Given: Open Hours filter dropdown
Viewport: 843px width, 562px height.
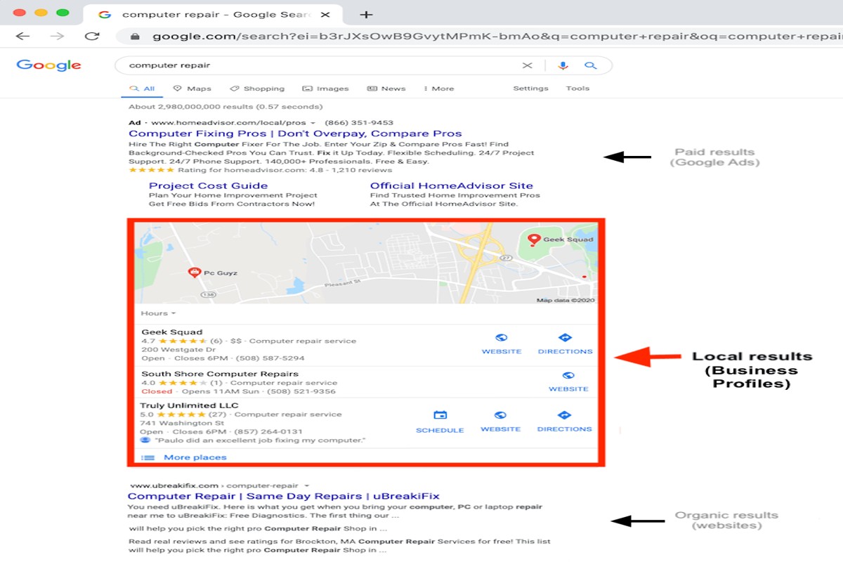Looking at the screenshot, I should pos(158,313).
